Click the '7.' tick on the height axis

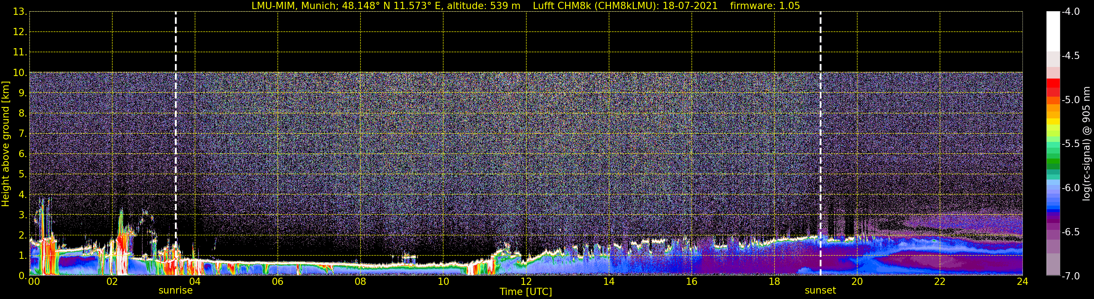[22, 134]
